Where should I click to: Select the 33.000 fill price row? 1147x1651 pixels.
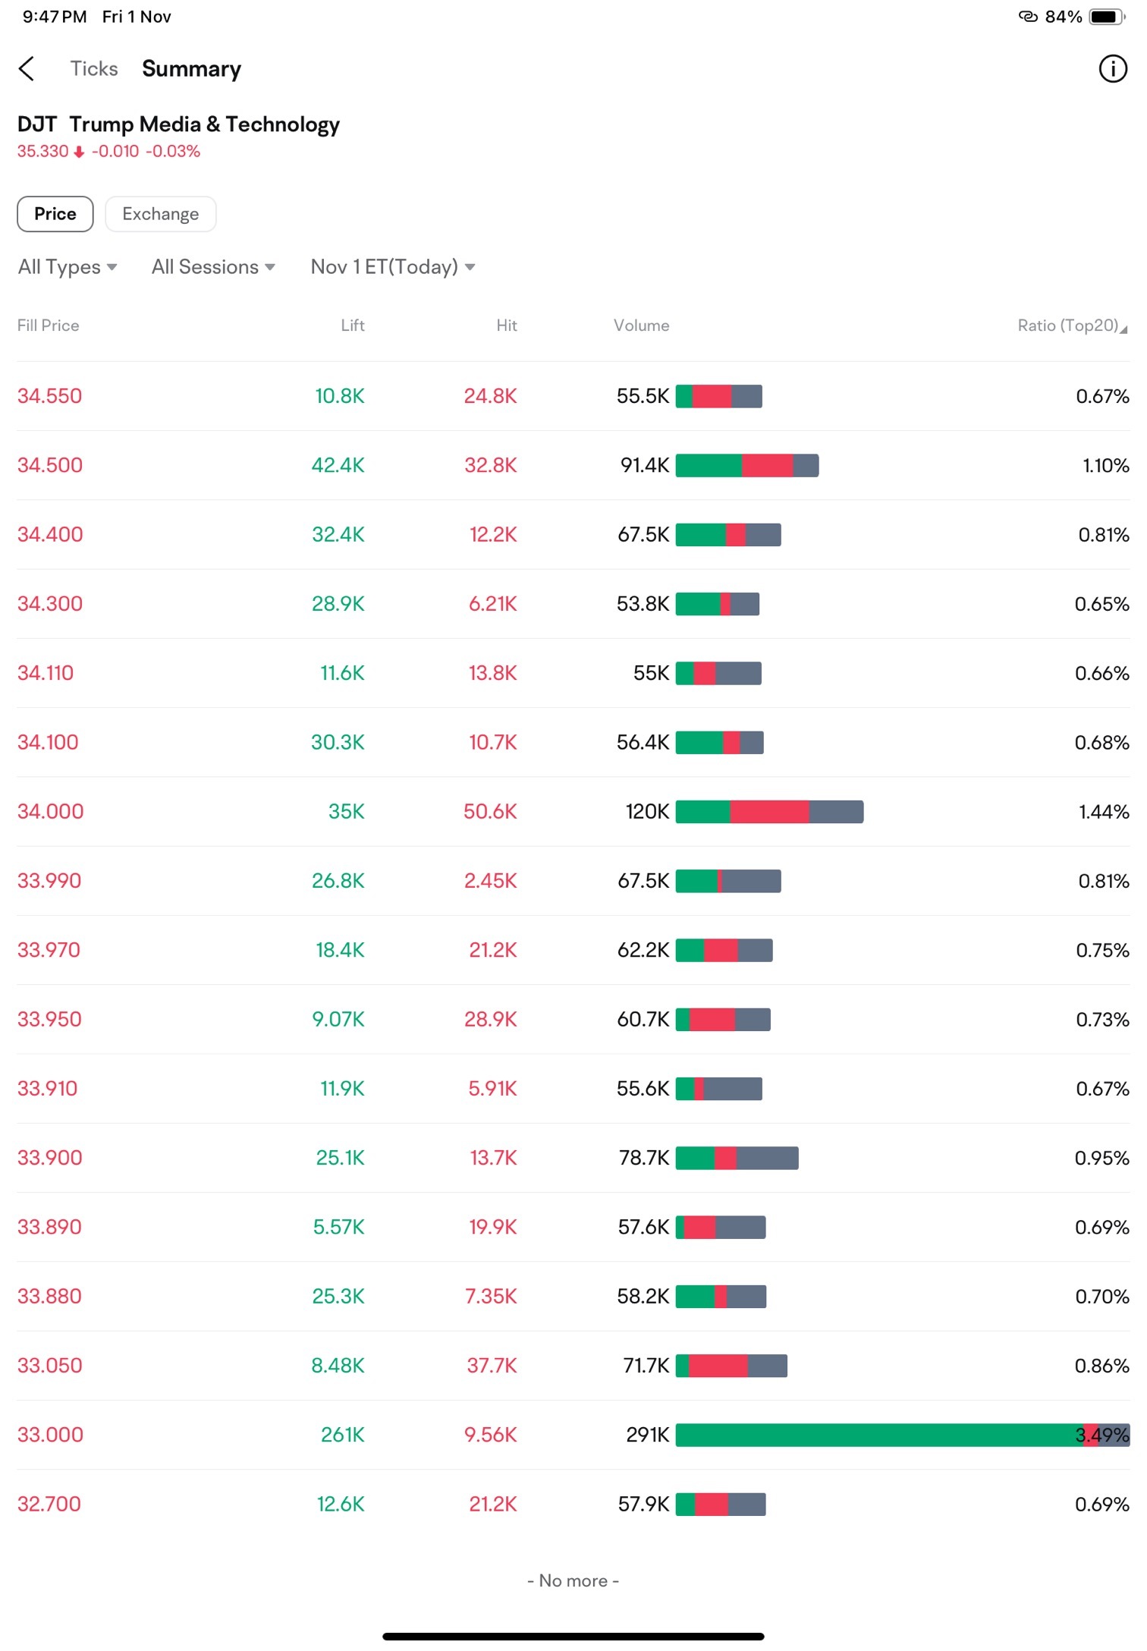pos(573,1435)
